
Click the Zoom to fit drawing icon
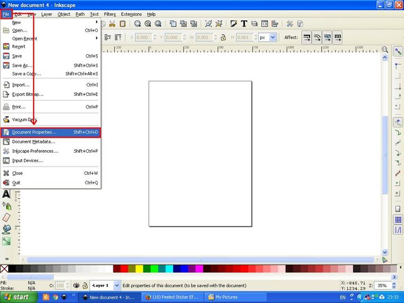coord(148,24)
